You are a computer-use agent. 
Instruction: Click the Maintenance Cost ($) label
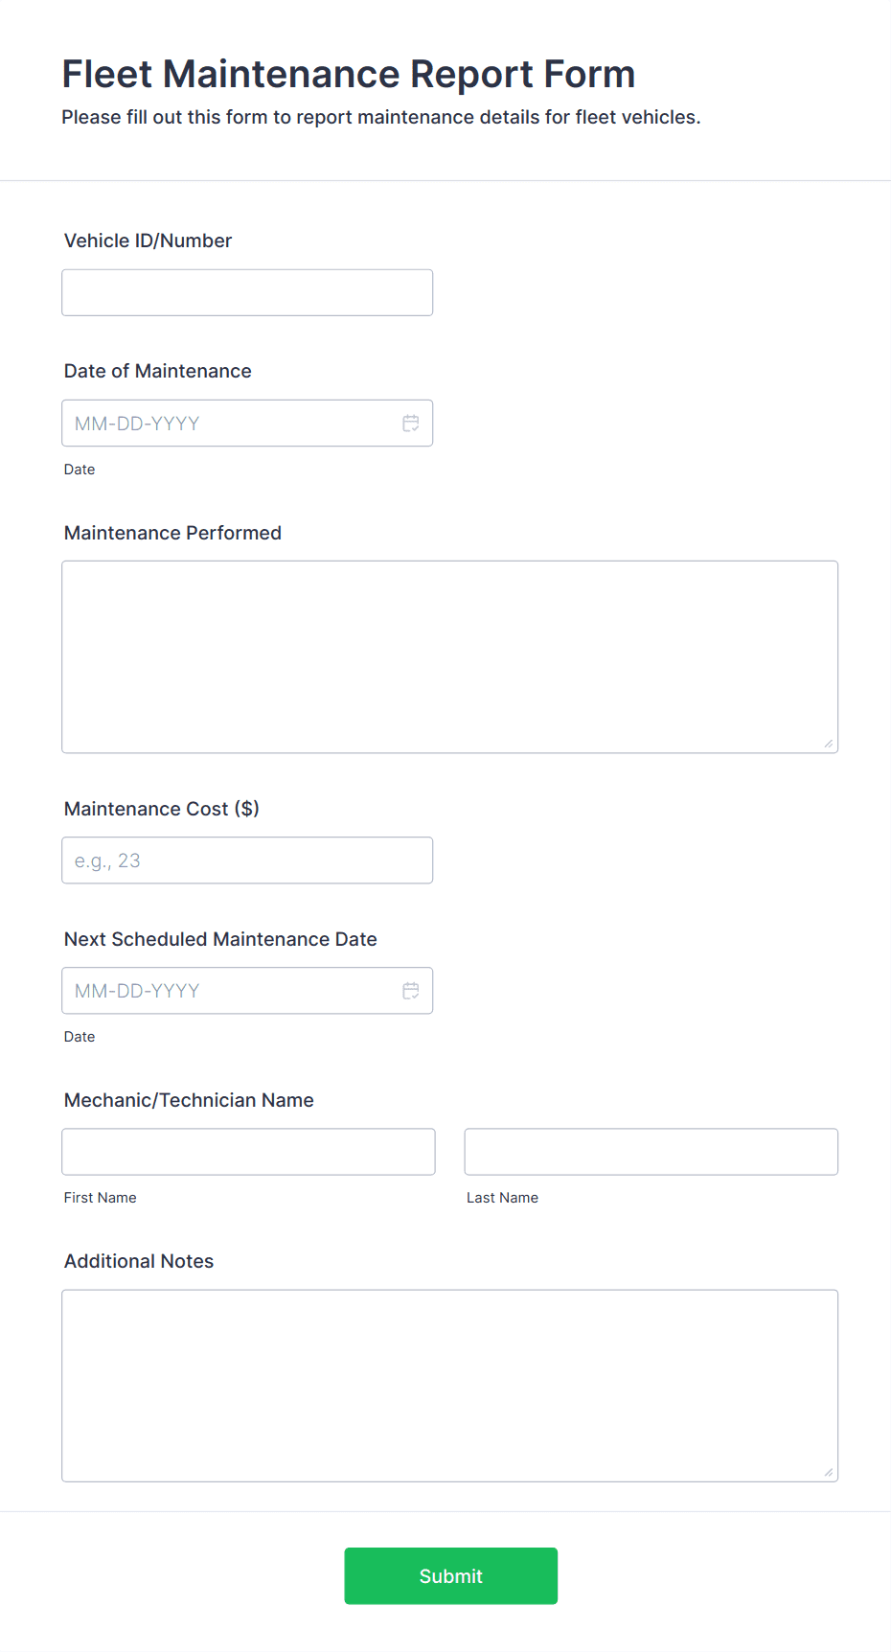click(160, 808)
